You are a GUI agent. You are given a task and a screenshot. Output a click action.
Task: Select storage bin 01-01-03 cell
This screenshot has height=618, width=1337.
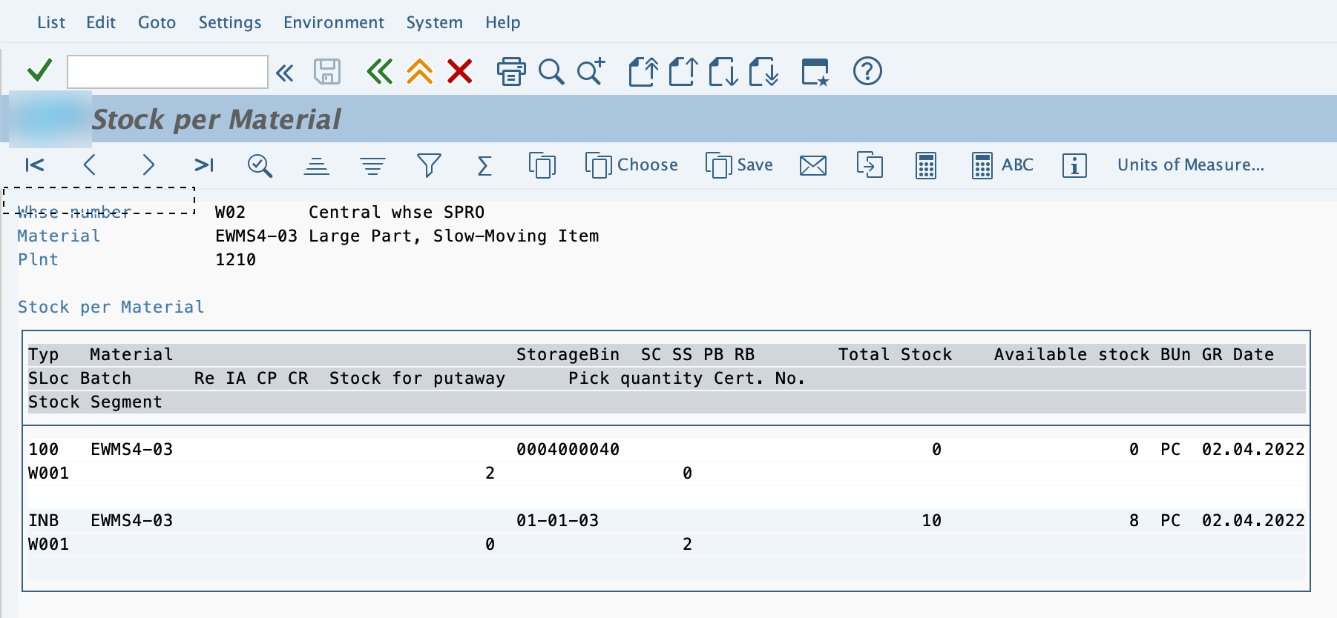click(557, 520)
